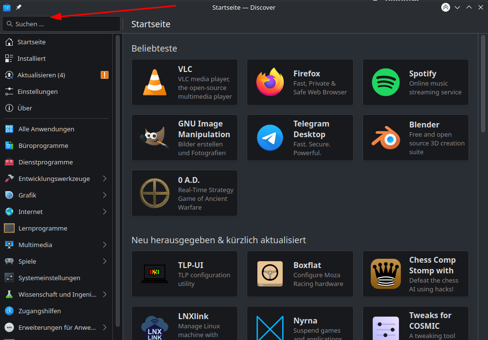Select the Chess Comp Stomp crown icon
The width and height of the screenshot is (488, 340).
pos(386,274)
